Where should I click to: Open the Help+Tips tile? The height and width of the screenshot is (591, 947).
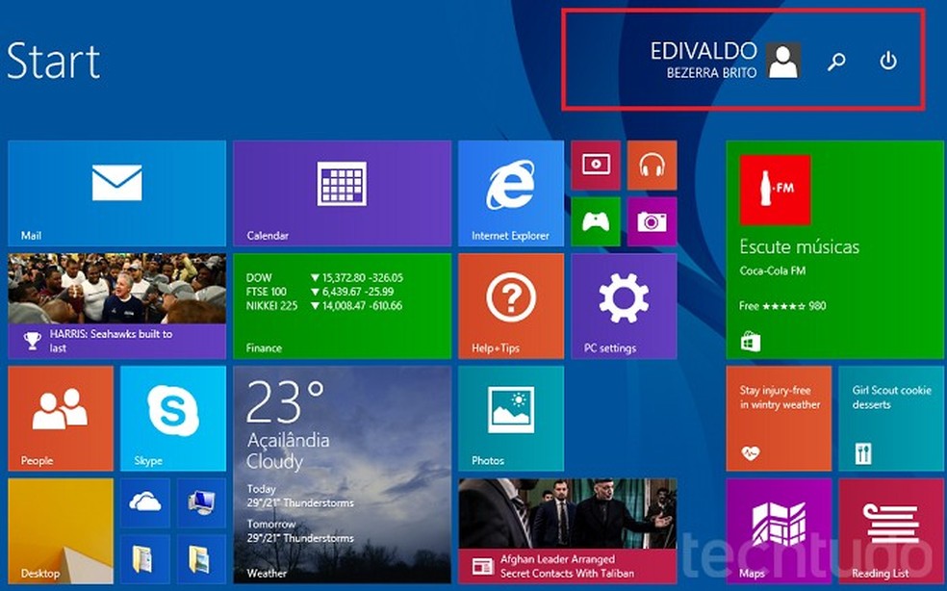[x=511, y=306]
